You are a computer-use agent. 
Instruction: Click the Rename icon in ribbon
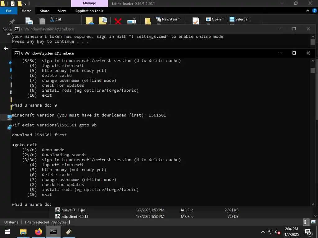[x=132, y=21]
